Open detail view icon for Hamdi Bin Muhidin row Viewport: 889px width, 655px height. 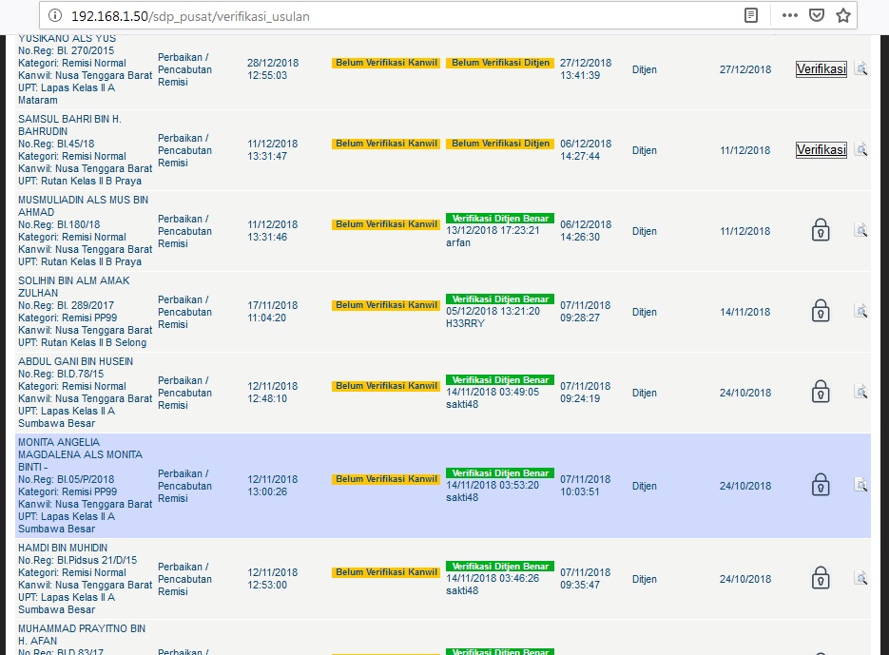(x=860, y=578)
